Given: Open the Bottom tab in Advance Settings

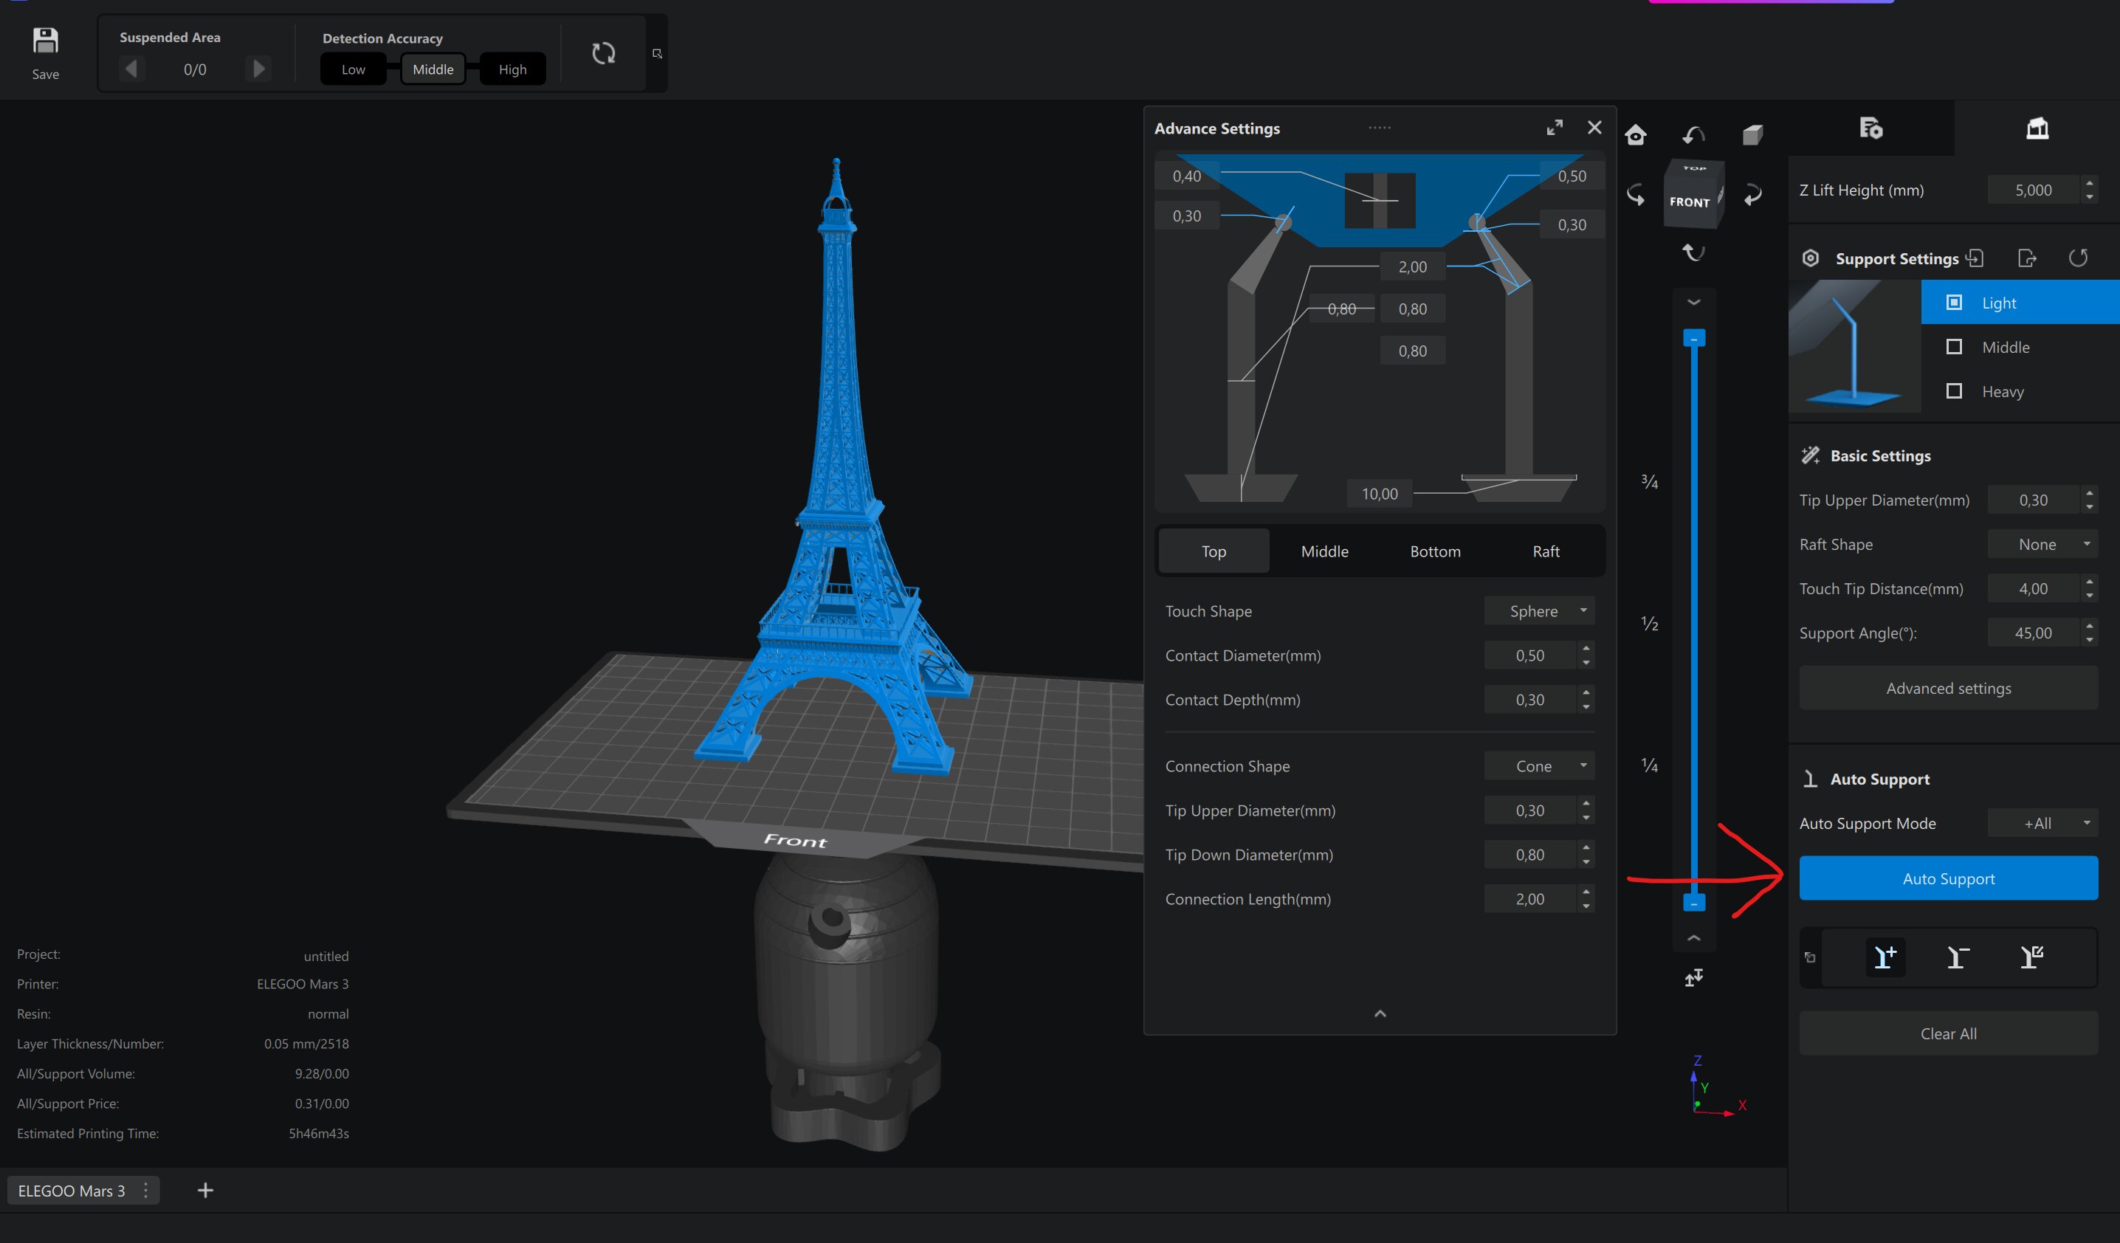Looking at the screenshot, I should click(1435, 551).
